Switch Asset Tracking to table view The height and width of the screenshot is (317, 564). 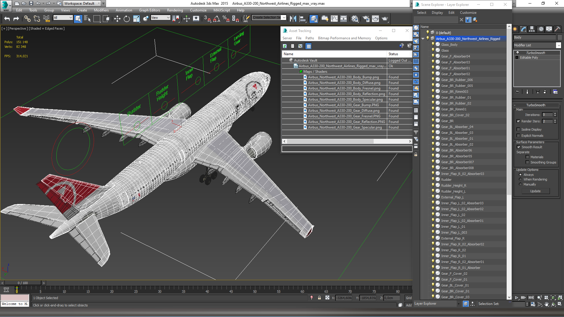pos(308,46)
